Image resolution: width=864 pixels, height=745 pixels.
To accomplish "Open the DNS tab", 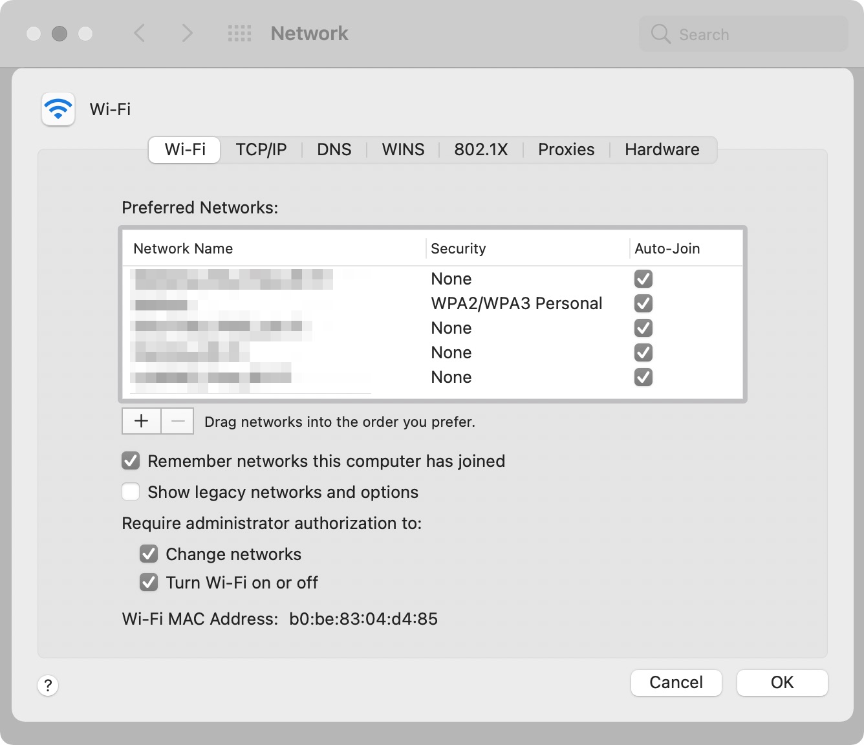I will coord(334,150).
